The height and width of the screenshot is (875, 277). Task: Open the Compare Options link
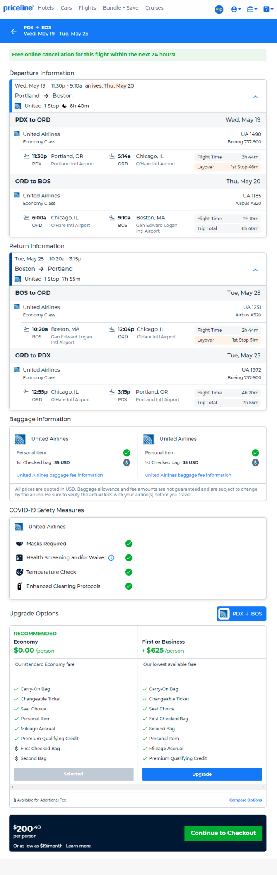coord(246,800)
